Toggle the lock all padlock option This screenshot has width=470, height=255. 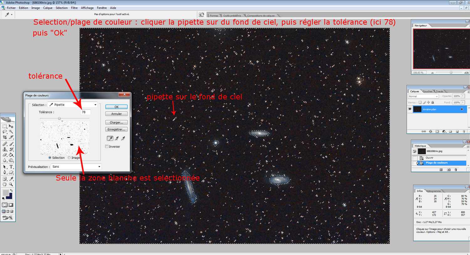coord(433,102)
